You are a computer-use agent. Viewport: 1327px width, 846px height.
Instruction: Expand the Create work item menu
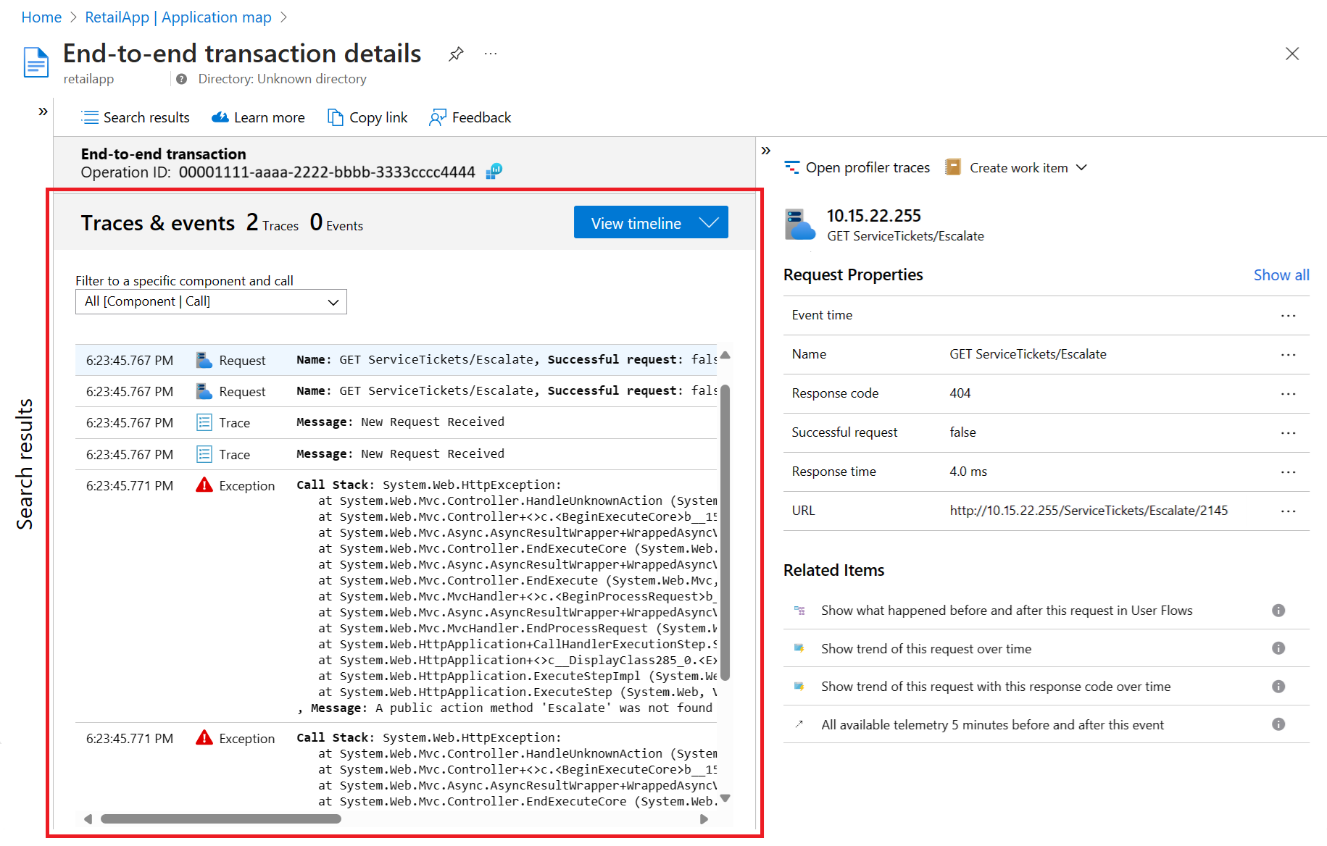(1081, 167)
